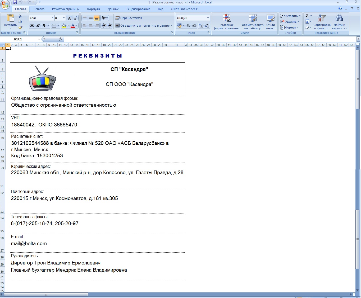Screen dimensions: 361x298
Task: Decrease font size with the small A
Action: click(75, 18)
